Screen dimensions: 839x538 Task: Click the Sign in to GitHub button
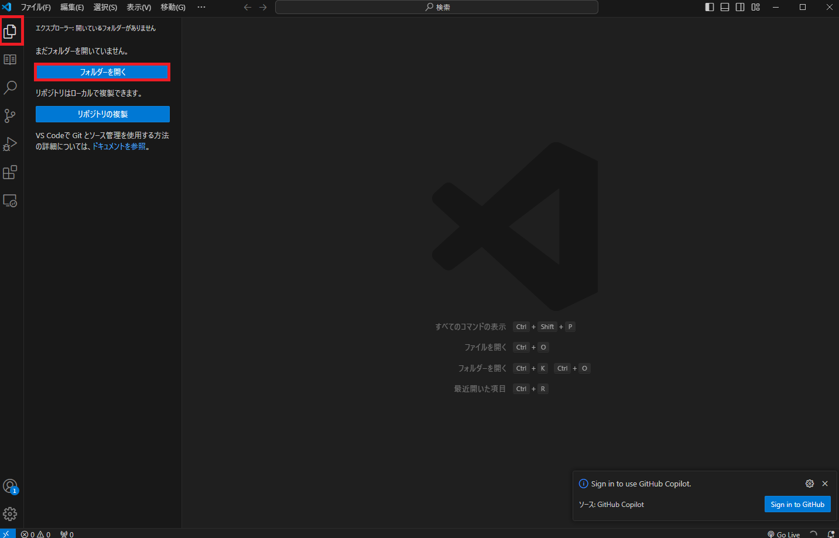(797, 504)
